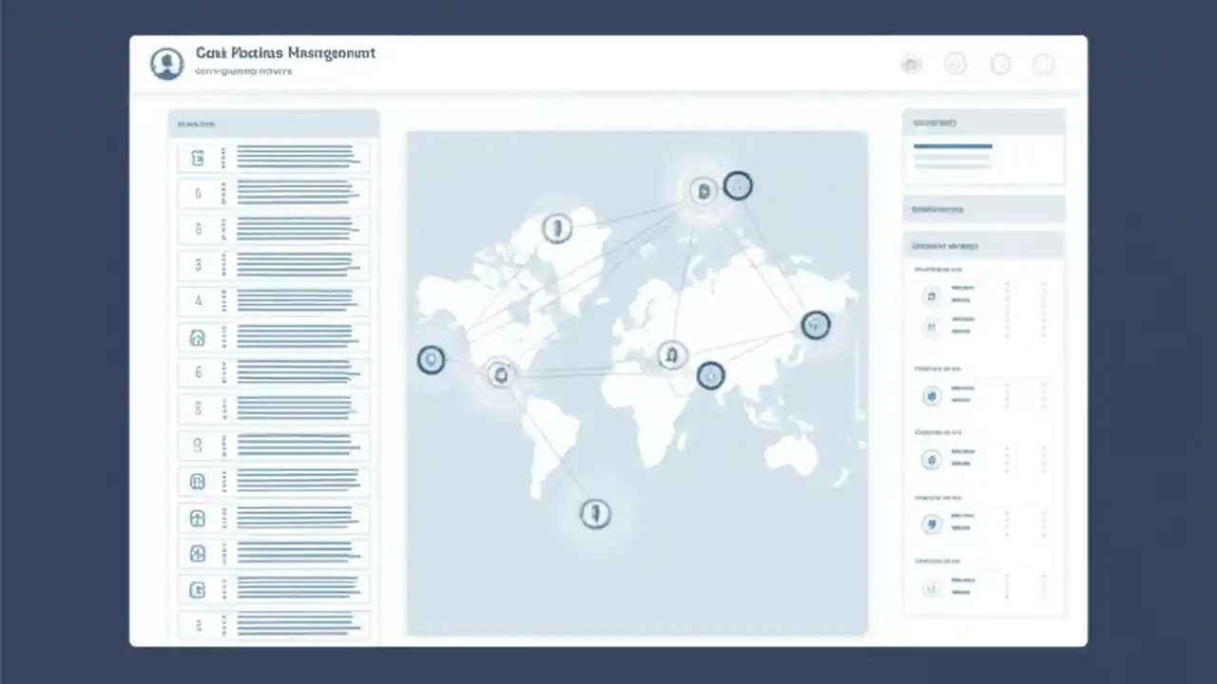Enable the node marker located over Europe
Screen dimensions: 1217x684
(704, 190)
